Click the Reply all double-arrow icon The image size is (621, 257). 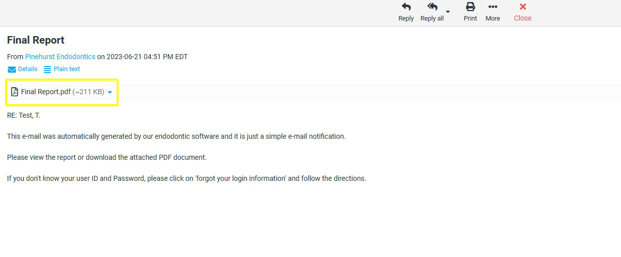[432, 7]
